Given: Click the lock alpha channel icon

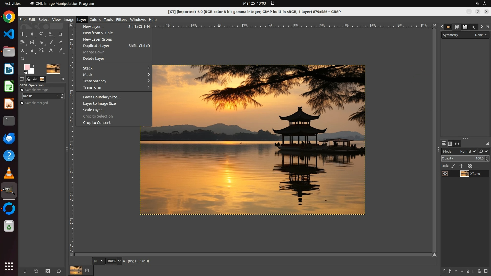Looking at the screenshot, I should pyautogui.click(x=470, y=166).
